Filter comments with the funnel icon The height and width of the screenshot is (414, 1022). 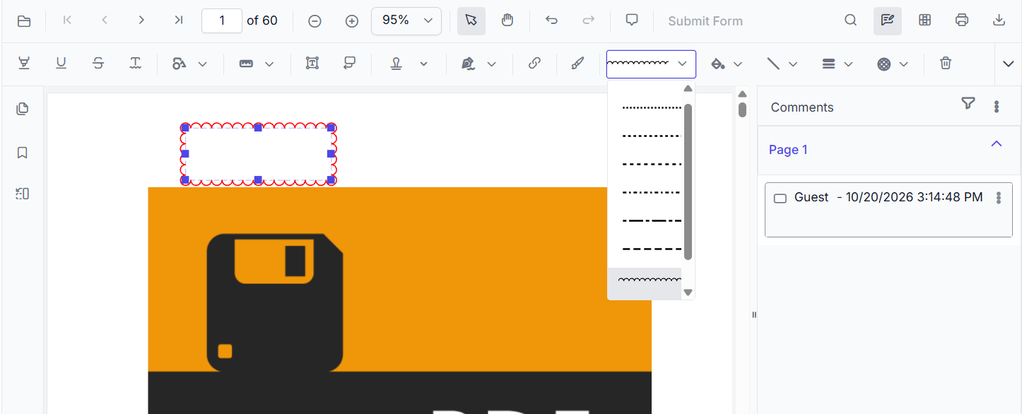coord(968,105)
